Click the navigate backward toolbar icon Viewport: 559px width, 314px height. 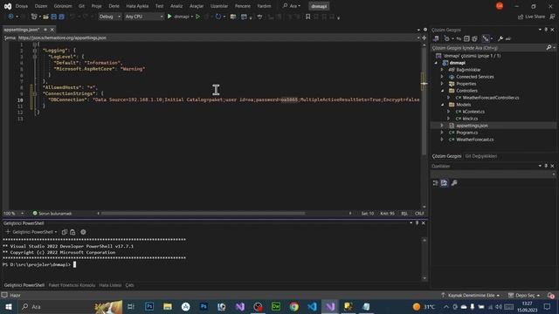pyautogui.click(x=10, y=17)
